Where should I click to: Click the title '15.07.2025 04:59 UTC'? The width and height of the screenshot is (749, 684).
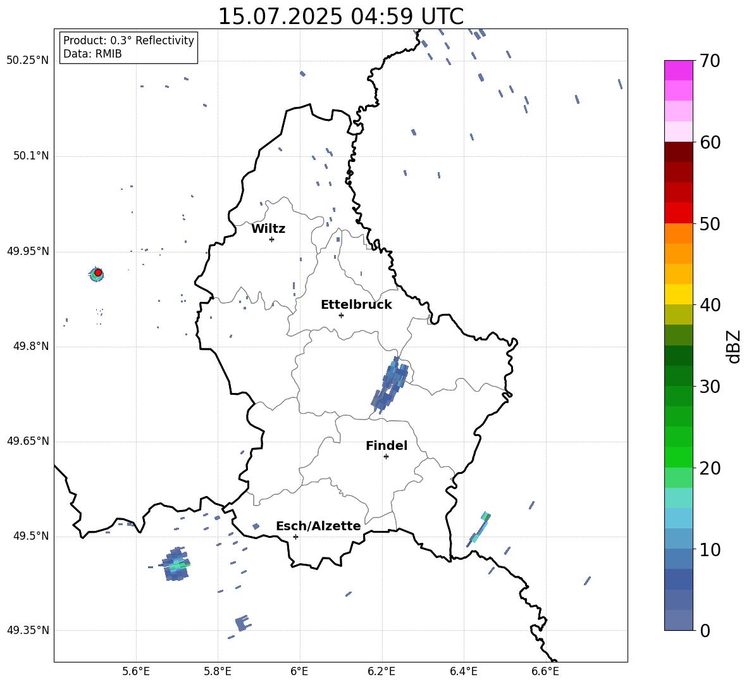(340, 16)
